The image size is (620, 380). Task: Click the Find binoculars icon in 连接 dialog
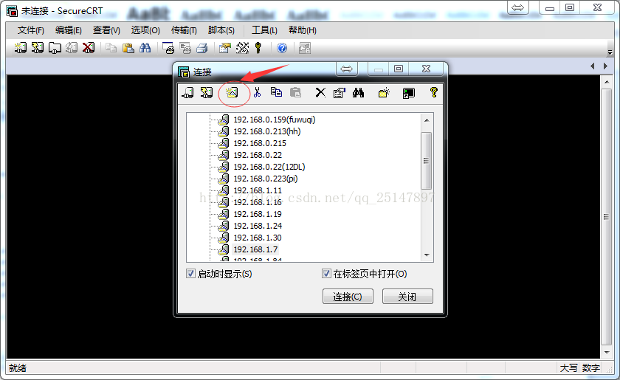click(358, 92)
